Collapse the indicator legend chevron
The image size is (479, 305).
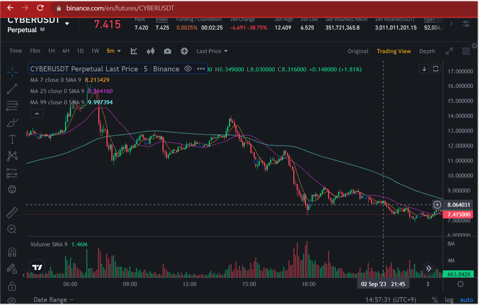(37, 114)
